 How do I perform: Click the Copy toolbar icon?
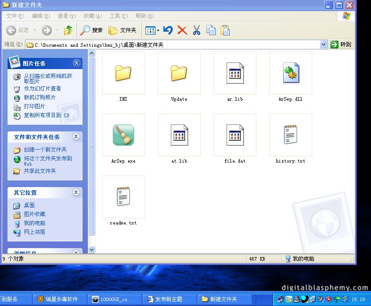(x=211, y=30)
